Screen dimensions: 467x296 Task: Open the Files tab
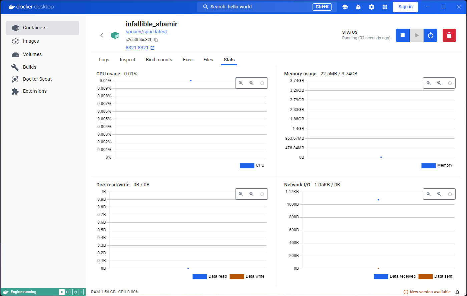[208, 60]
